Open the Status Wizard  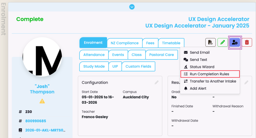(x=202, y=67)
